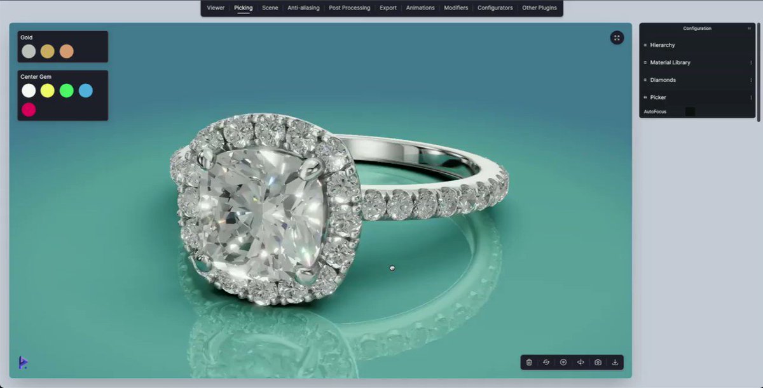Open the Export tab
The height and width of the screenshot is (388, 763).
388,8
